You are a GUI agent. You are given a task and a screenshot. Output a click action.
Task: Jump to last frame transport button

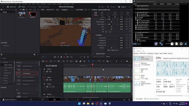coord(68,57)
